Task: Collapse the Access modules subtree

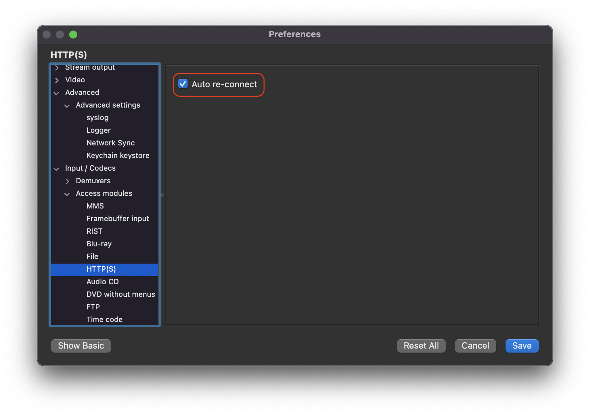Action: pyautogui.click(x=67, y=194)
